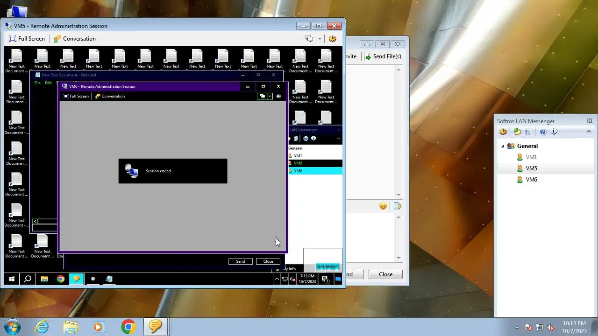Image resolution: width=598 pixels, height=336 pixels.
Task: Click info icon in remote LAN Messenger toolbar
Action: click(313, 139)
